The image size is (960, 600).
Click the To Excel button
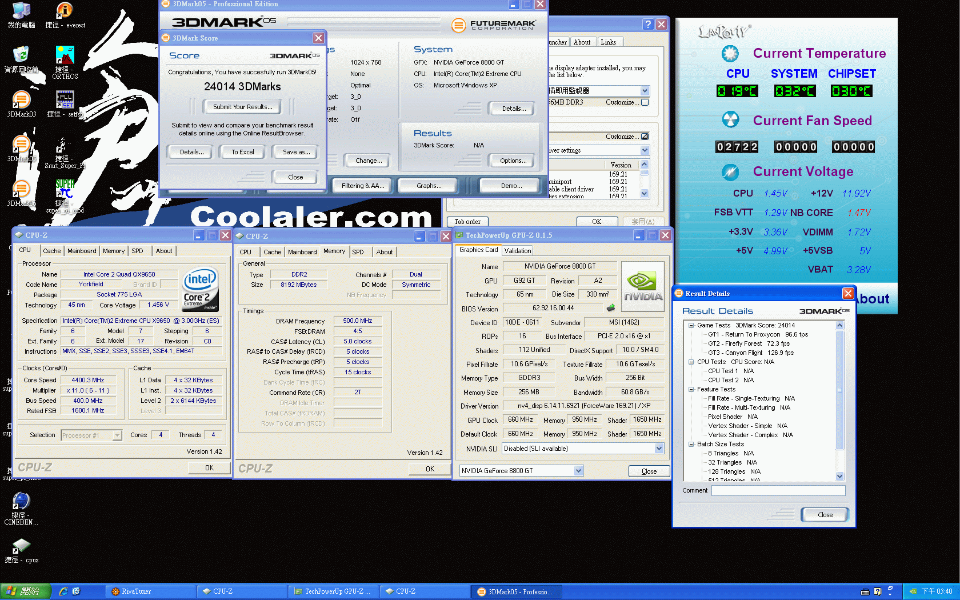point(243,152)
